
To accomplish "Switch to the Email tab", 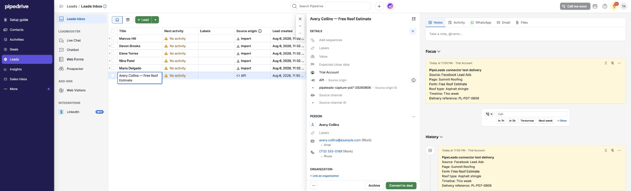I will pyautogui.click(x=503, y=22).
